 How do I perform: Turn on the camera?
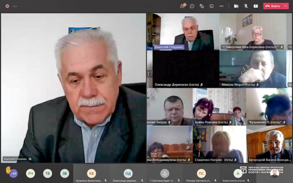coord(236,6)
